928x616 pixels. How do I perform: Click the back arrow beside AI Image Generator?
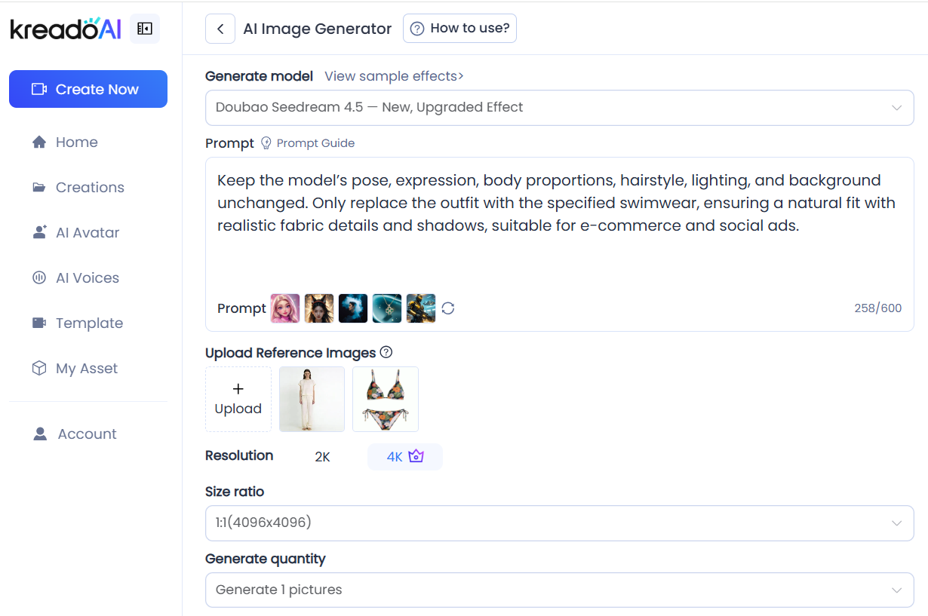click(220, 29)
